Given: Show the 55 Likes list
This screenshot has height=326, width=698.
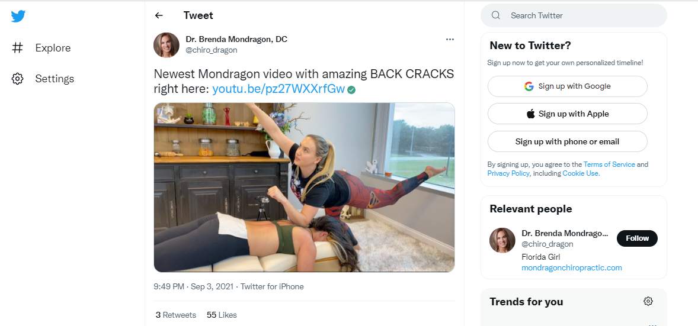Looking at the screenshot, I should click(222, 315).
